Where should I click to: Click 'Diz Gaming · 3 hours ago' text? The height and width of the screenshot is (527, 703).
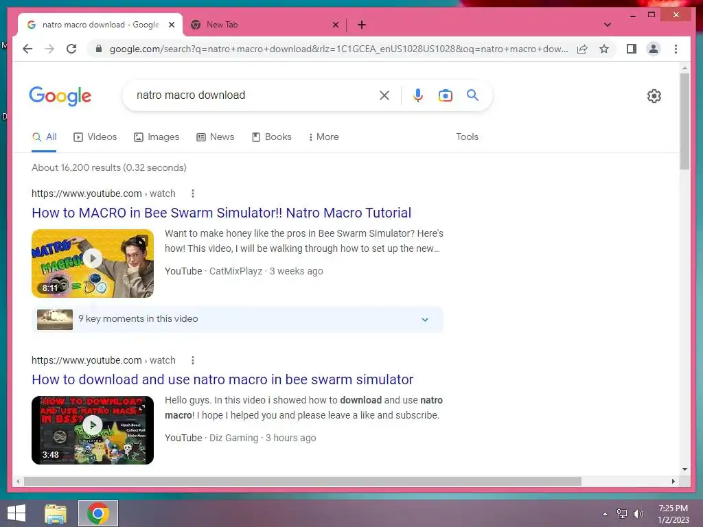coord(263,438)
